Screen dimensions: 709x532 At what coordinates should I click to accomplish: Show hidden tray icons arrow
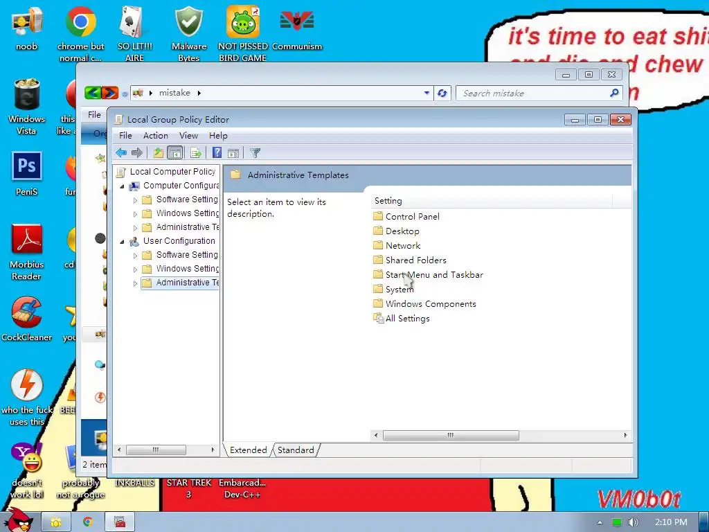[x=600, y=522]
